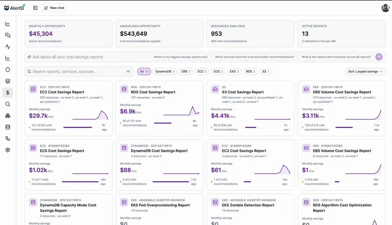The width and height of the screenshot is (392, 225).
Task: Filter reports by EKS
Action: click(x=234, y=72)
